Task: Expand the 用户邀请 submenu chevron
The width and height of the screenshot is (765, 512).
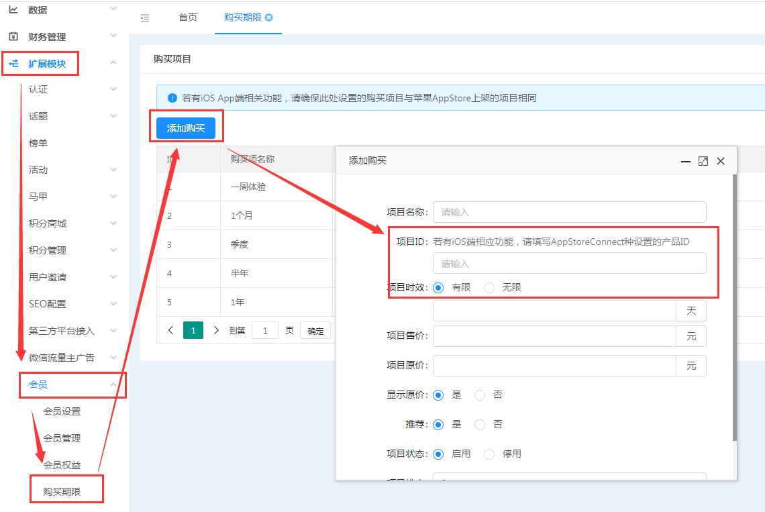Action: pyautogui.click(x=113, y=277)
